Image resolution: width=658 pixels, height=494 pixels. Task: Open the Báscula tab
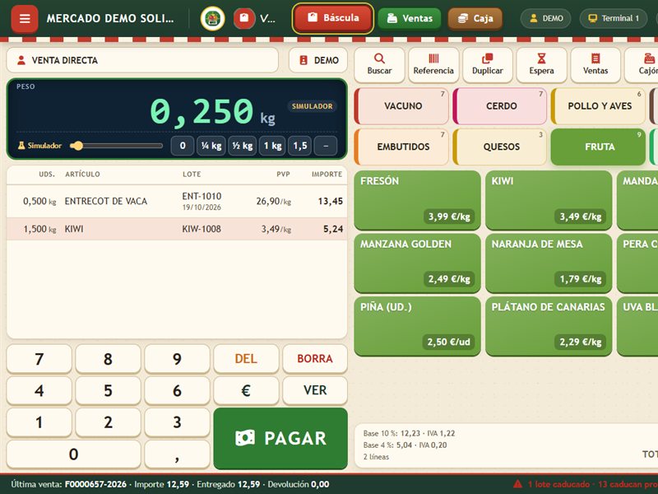pos(333,18)
